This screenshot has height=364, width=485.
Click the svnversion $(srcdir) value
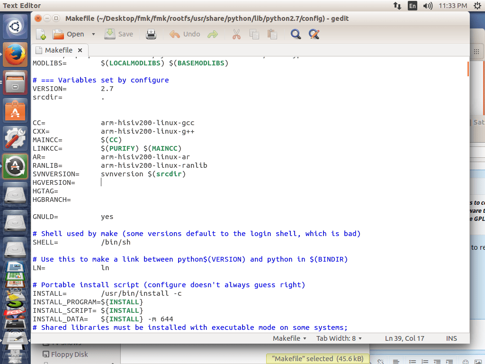143,174
